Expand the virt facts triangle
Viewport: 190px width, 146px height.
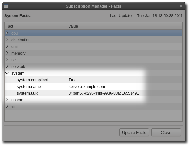[7, 106]
